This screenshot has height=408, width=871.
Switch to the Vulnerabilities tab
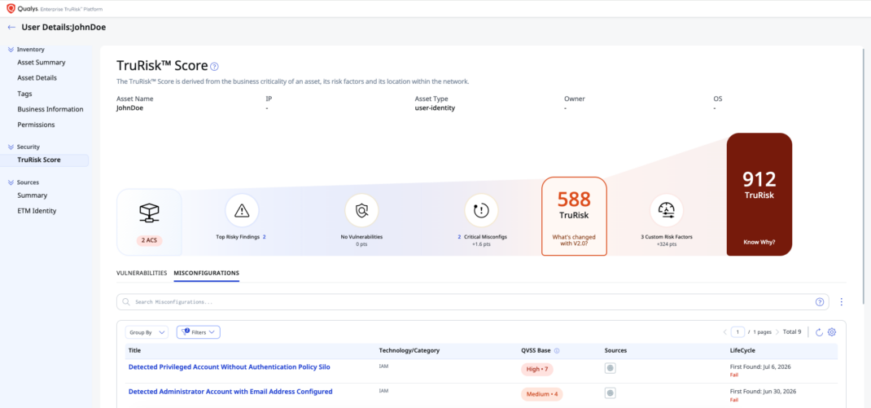[x=142, y=274]
